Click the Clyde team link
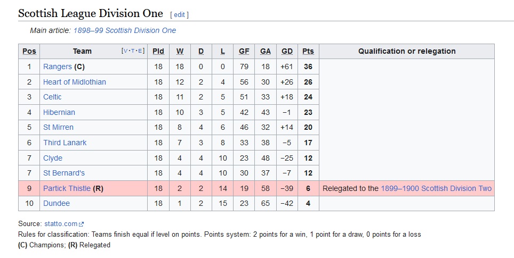Image resolution: width=514 pixels, height=258 pixels. click(x=53, y=158)
